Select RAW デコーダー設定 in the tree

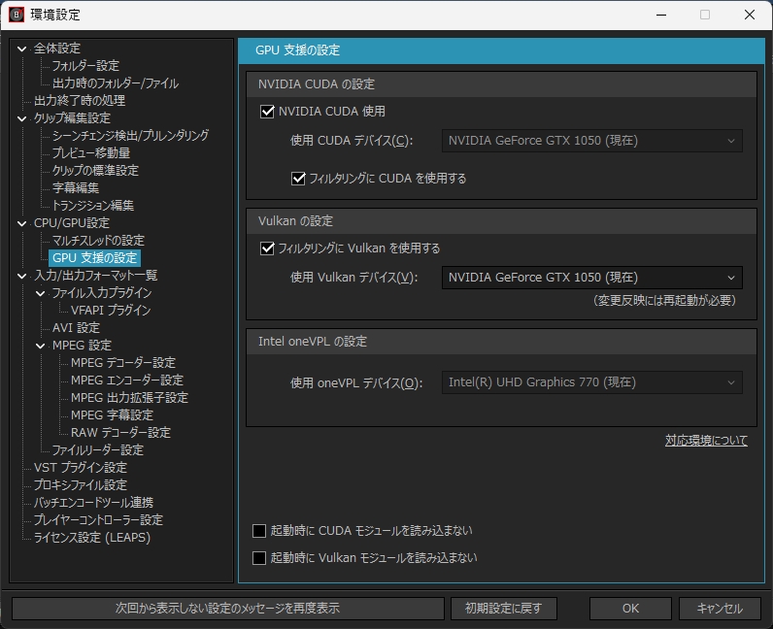(x=120, y=433)
